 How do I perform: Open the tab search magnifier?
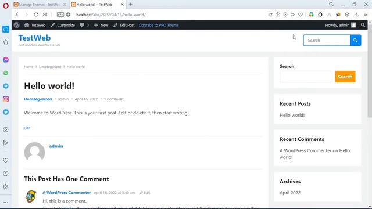(x=331, y=4)
